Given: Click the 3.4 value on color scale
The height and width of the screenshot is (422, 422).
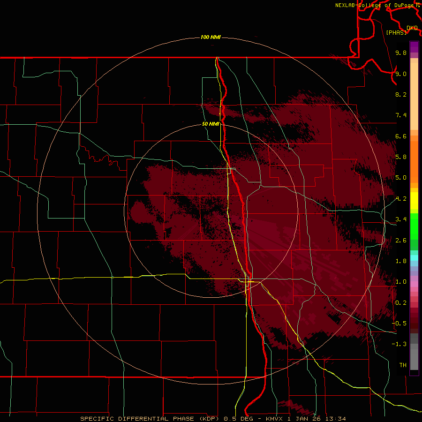Looking at the screenshot, I should 401,219.
